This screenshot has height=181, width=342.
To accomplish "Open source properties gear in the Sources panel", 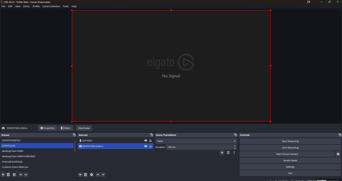I will [x=92, y=174].
